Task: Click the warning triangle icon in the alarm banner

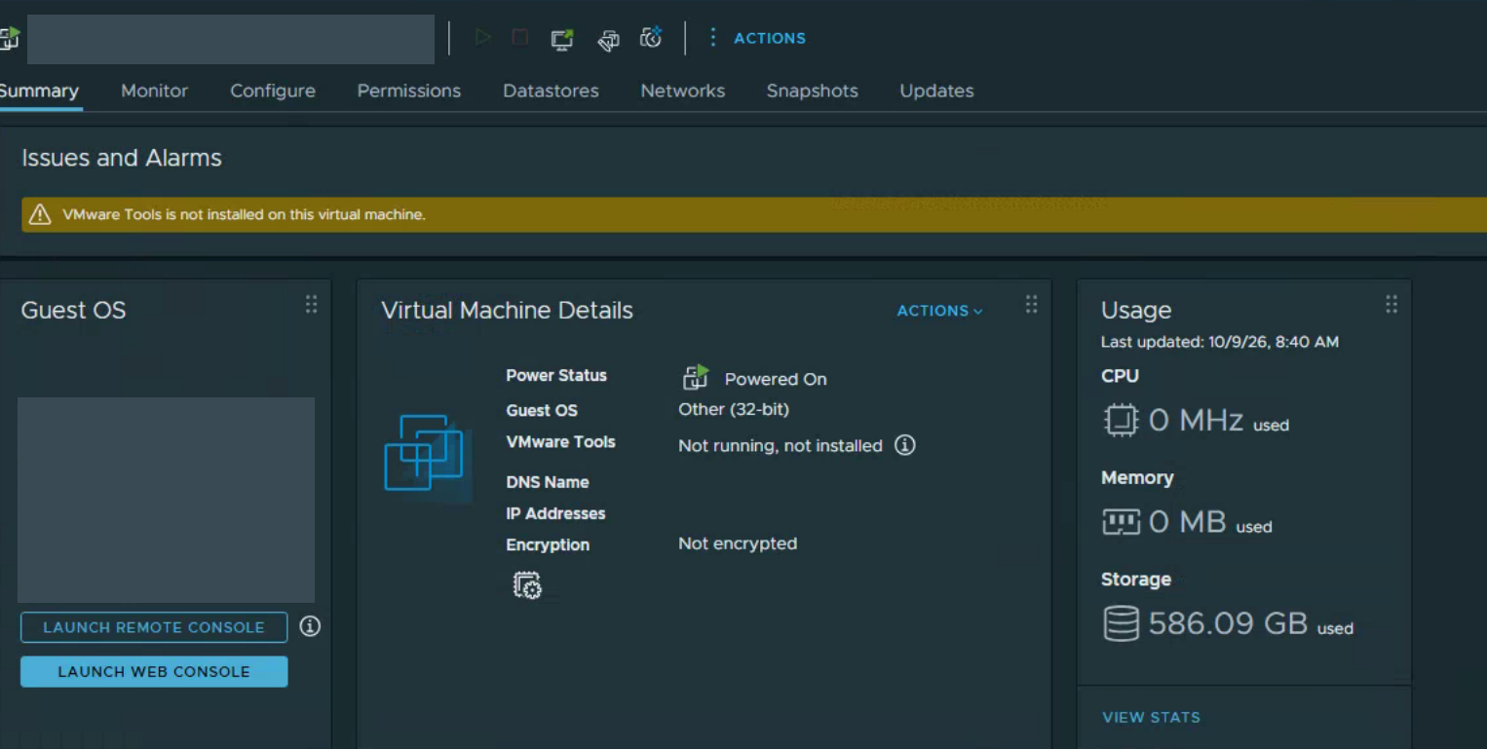Action: (40, 214)
